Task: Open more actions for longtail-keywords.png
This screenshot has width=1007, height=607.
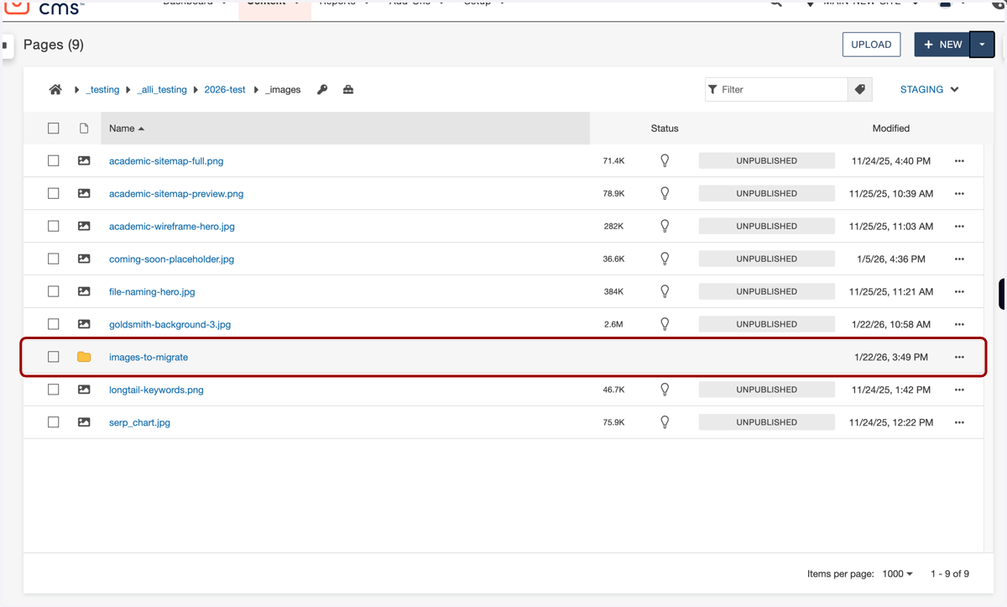Action: point(959,390)
